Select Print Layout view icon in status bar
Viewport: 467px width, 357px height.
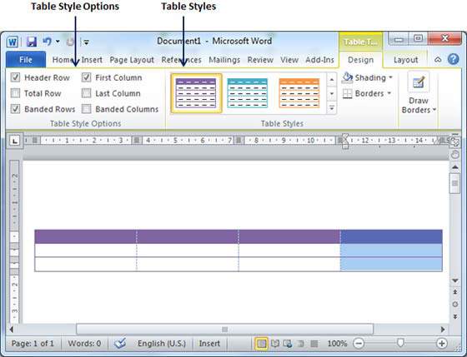pyautogui.click(x=262, y=344)
